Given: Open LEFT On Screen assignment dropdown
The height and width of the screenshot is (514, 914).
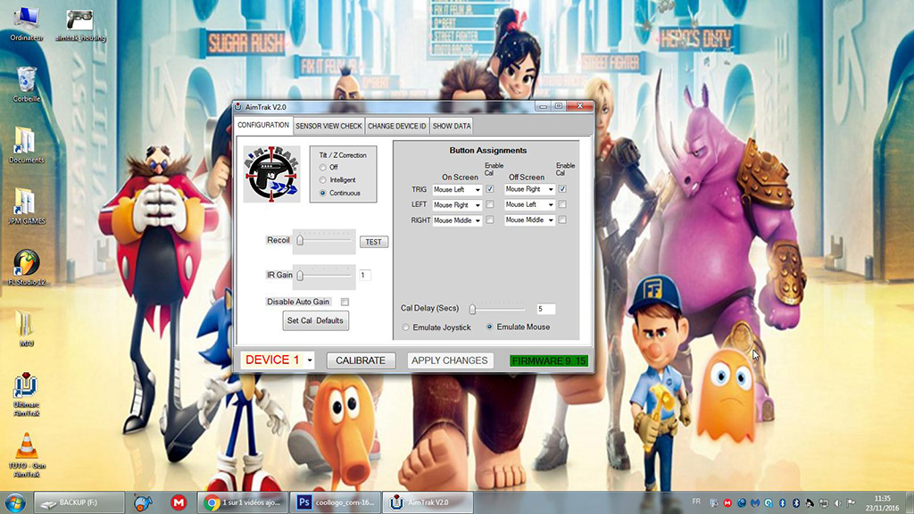Looking at the screenshot, I should tap(457, 205).
